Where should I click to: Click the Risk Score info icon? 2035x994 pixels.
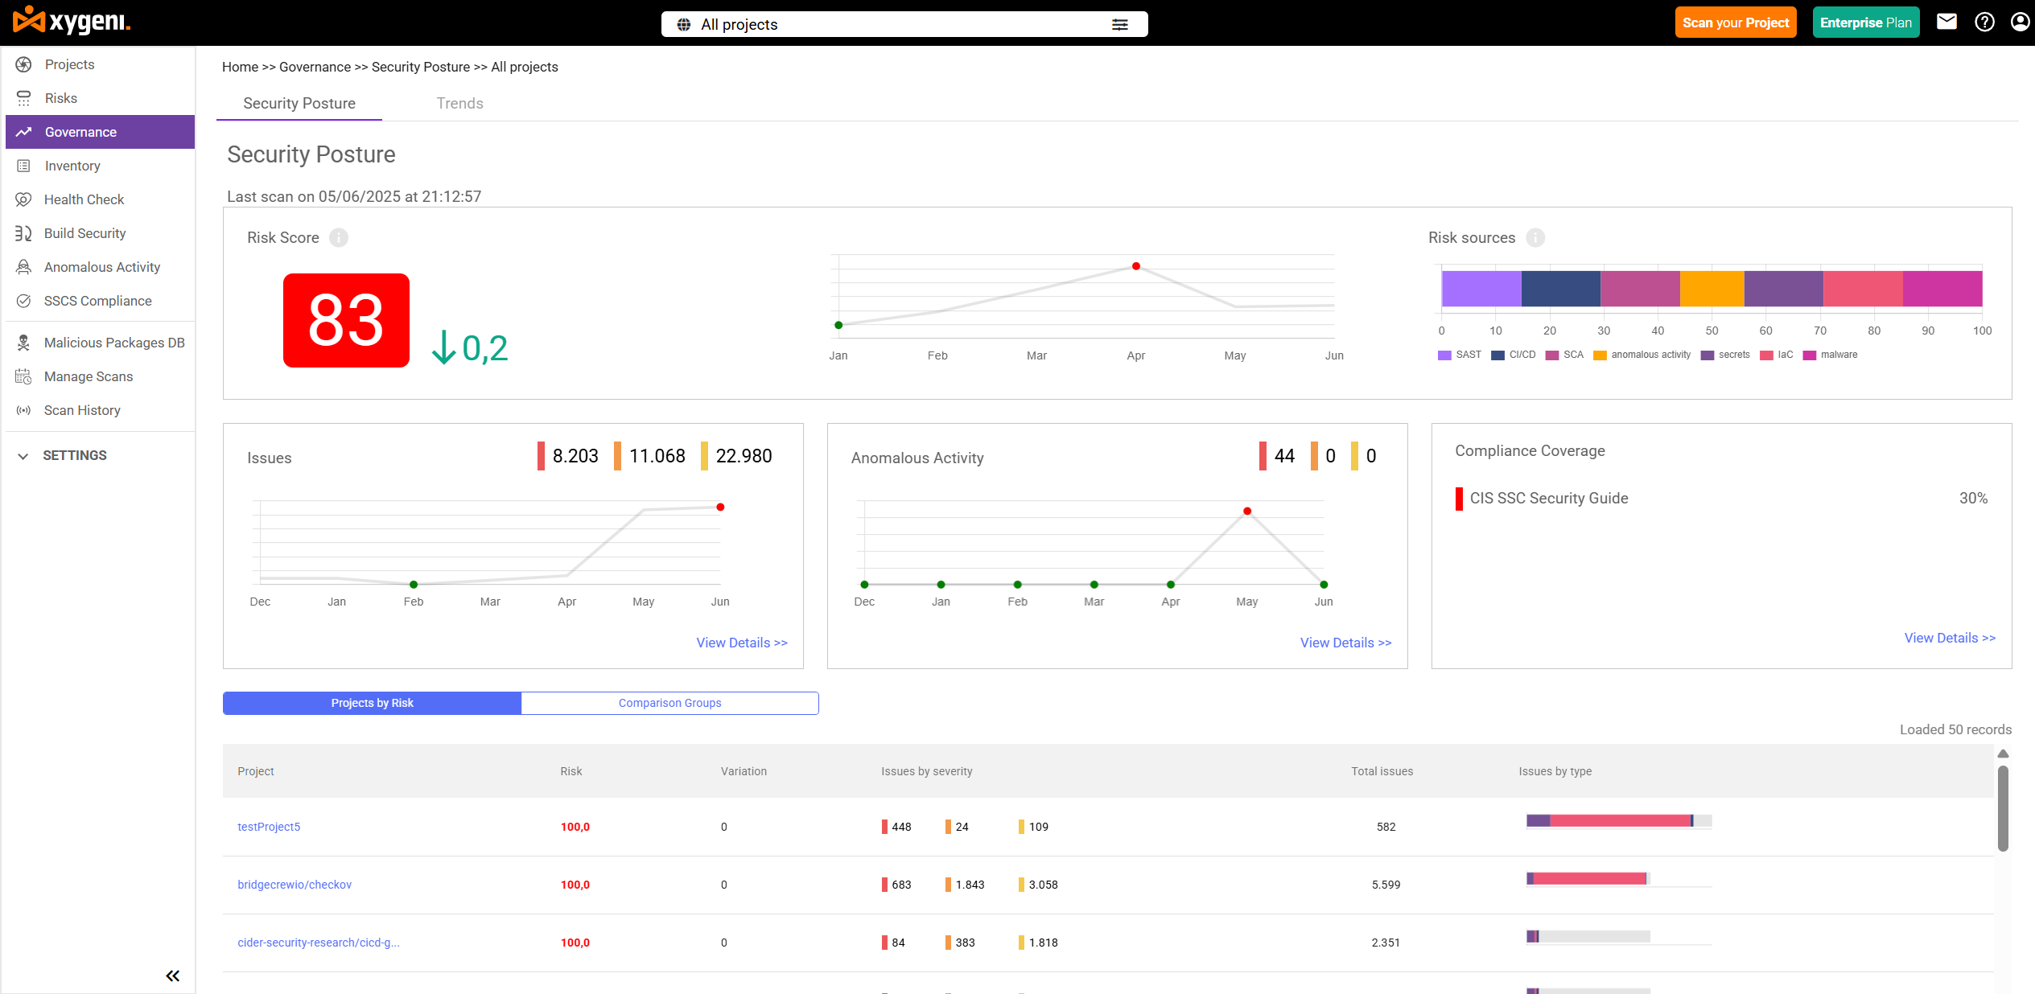coord(339,237)
